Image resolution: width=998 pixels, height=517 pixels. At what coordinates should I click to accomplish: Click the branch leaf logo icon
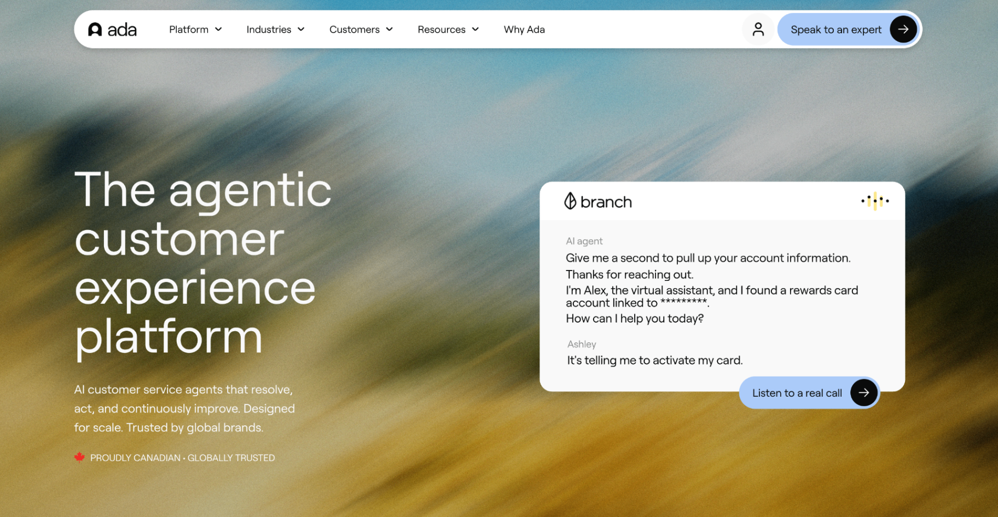tap(570, 201)
